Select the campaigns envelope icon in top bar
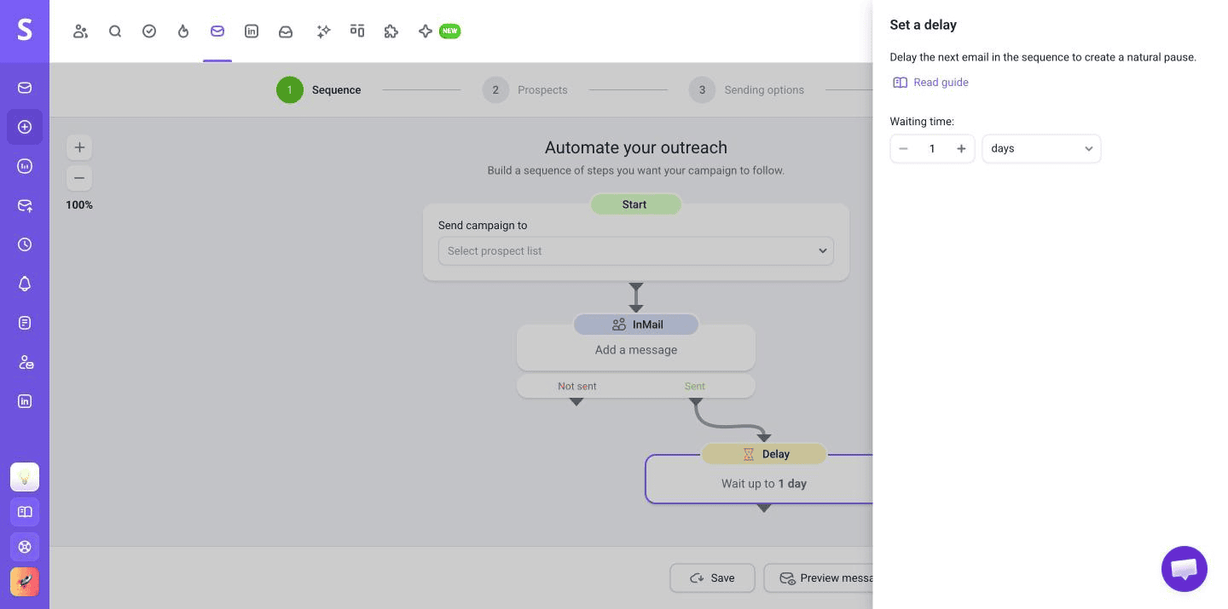This screenshot has width=1228, height=609. point(217,32)
